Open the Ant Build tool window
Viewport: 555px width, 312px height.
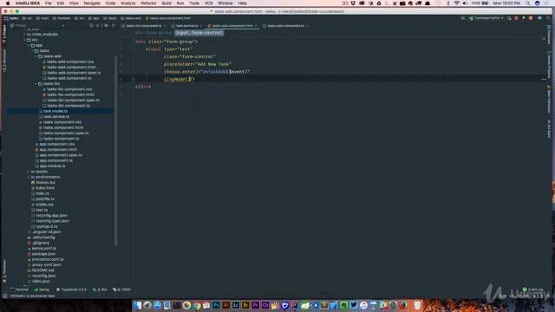coord(549,129)
